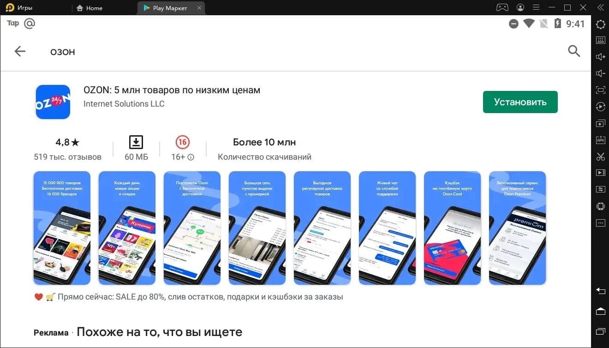
Task: Go back with the arrow next to ОЗОН
Action: click(20, 51)
